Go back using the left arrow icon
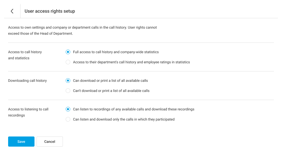The width and height of the screenshot is (282, 157). tap(12, 11)
